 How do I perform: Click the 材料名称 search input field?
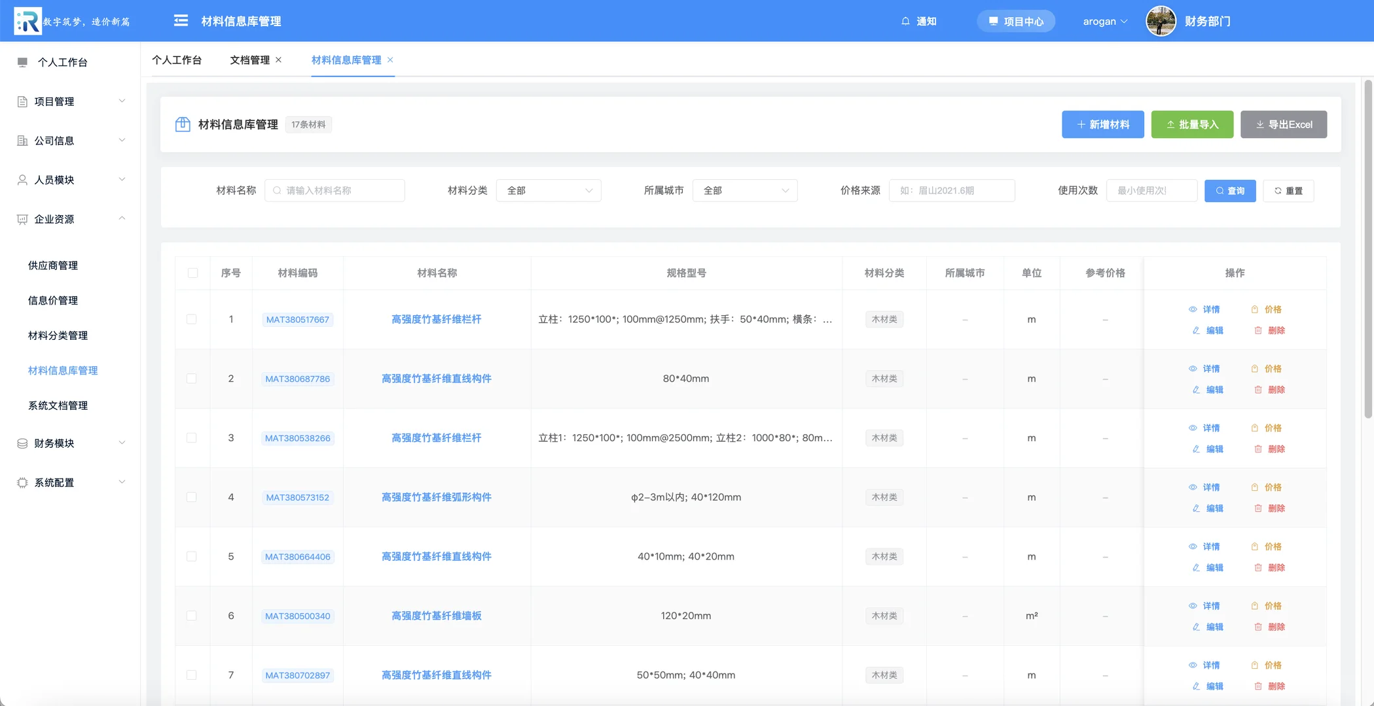(x=334, y=190)
